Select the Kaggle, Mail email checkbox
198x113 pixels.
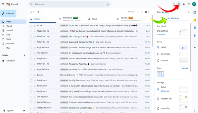31,31
